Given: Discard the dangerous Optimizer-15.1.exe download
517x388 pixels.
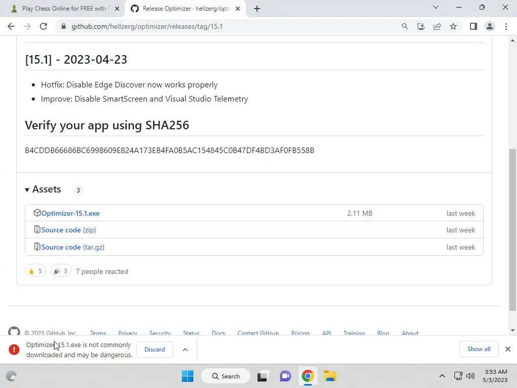Looking at the screenshot, I should click(154, 350).
